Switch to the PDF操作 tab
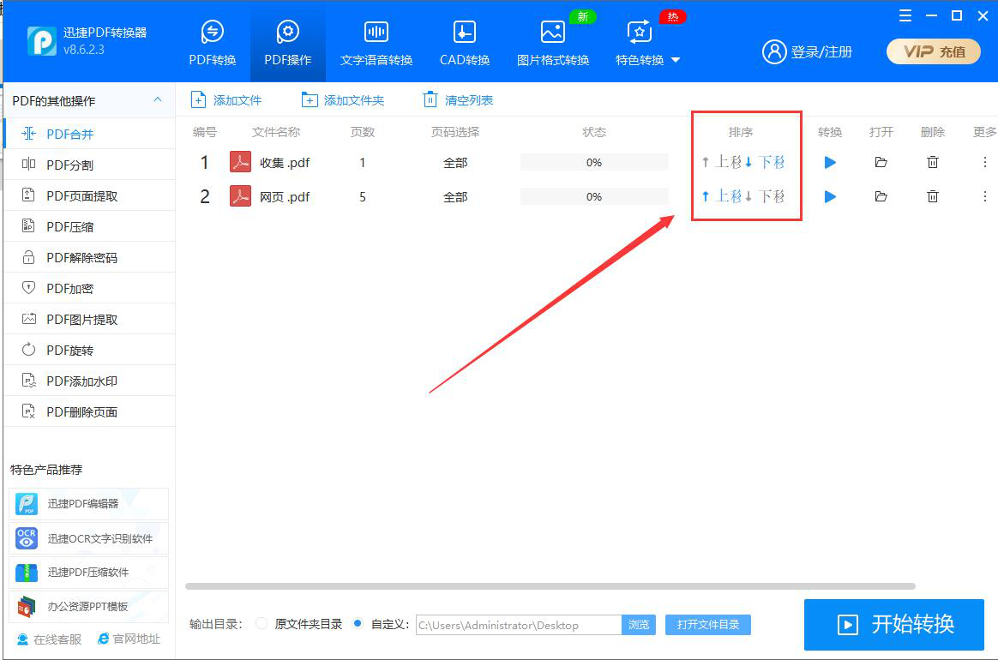The width and height of the screenshot is (998, 660). click(x=288, y=43)
